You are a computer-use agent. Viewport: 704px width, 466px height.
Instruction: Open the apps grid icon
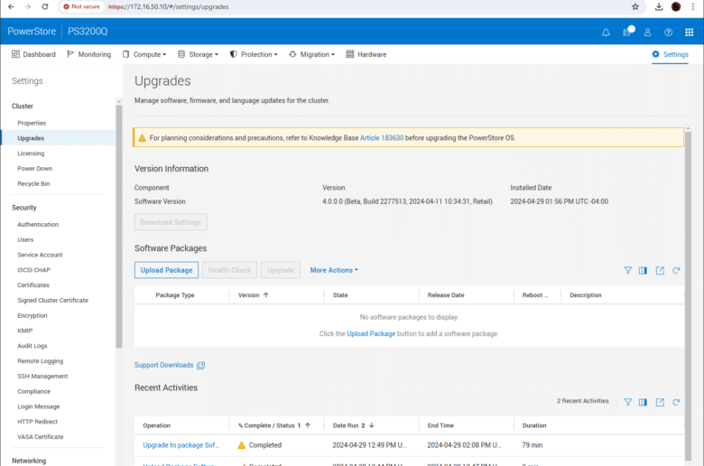point(690,32)
